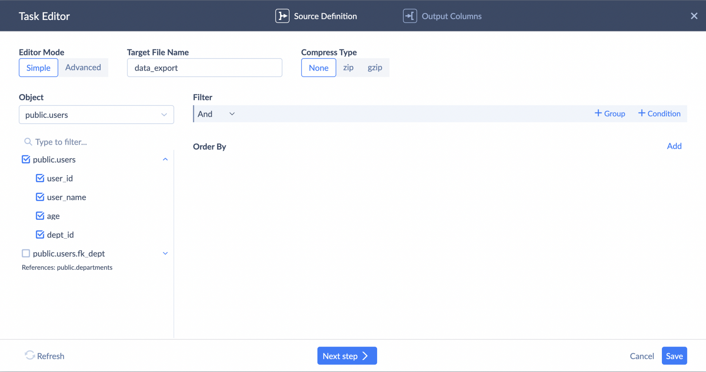Collapse the public.users column list
The height and width of the screenshot is (372, 706).
[x=165, y=159]
